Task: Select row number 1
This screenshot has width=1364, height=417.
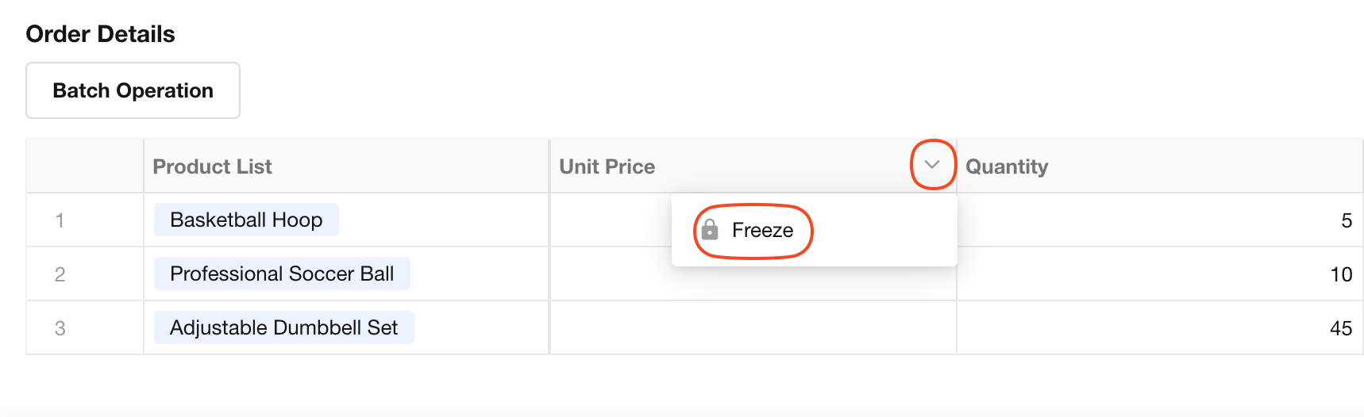Action: click(x=60, y=220)
